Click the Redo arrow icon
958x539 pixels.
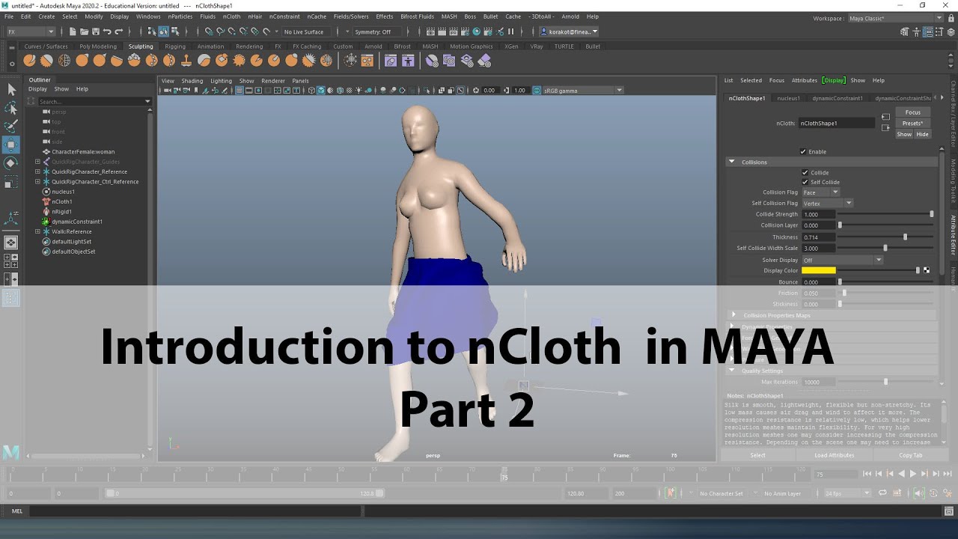[x=118, y=31]
